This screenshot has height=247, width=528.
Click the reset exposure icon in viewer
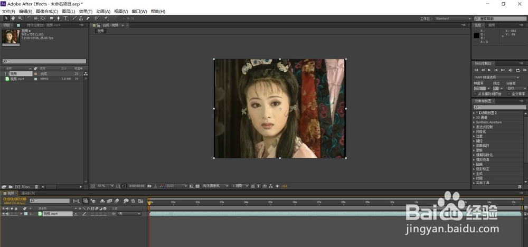pos(277,186)
